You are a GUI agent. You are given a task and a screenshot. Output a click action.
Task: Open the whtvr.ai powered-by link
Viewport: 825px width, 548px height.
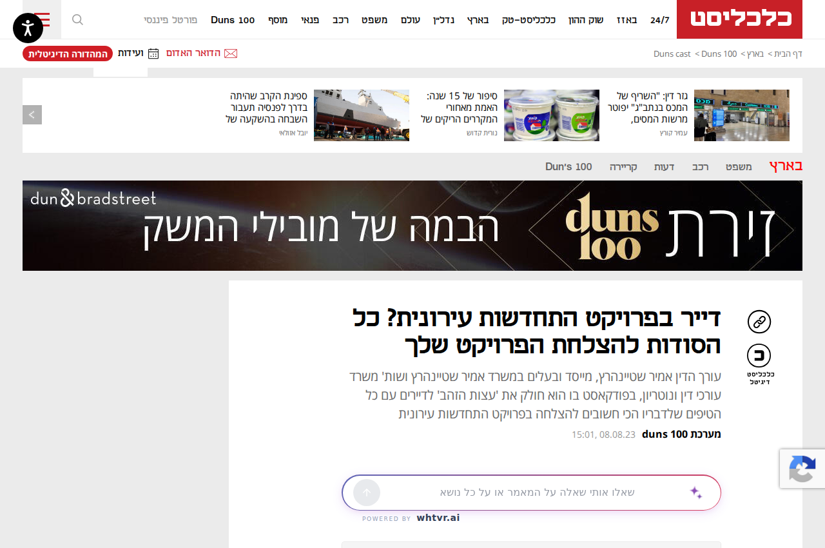[438, 518]
